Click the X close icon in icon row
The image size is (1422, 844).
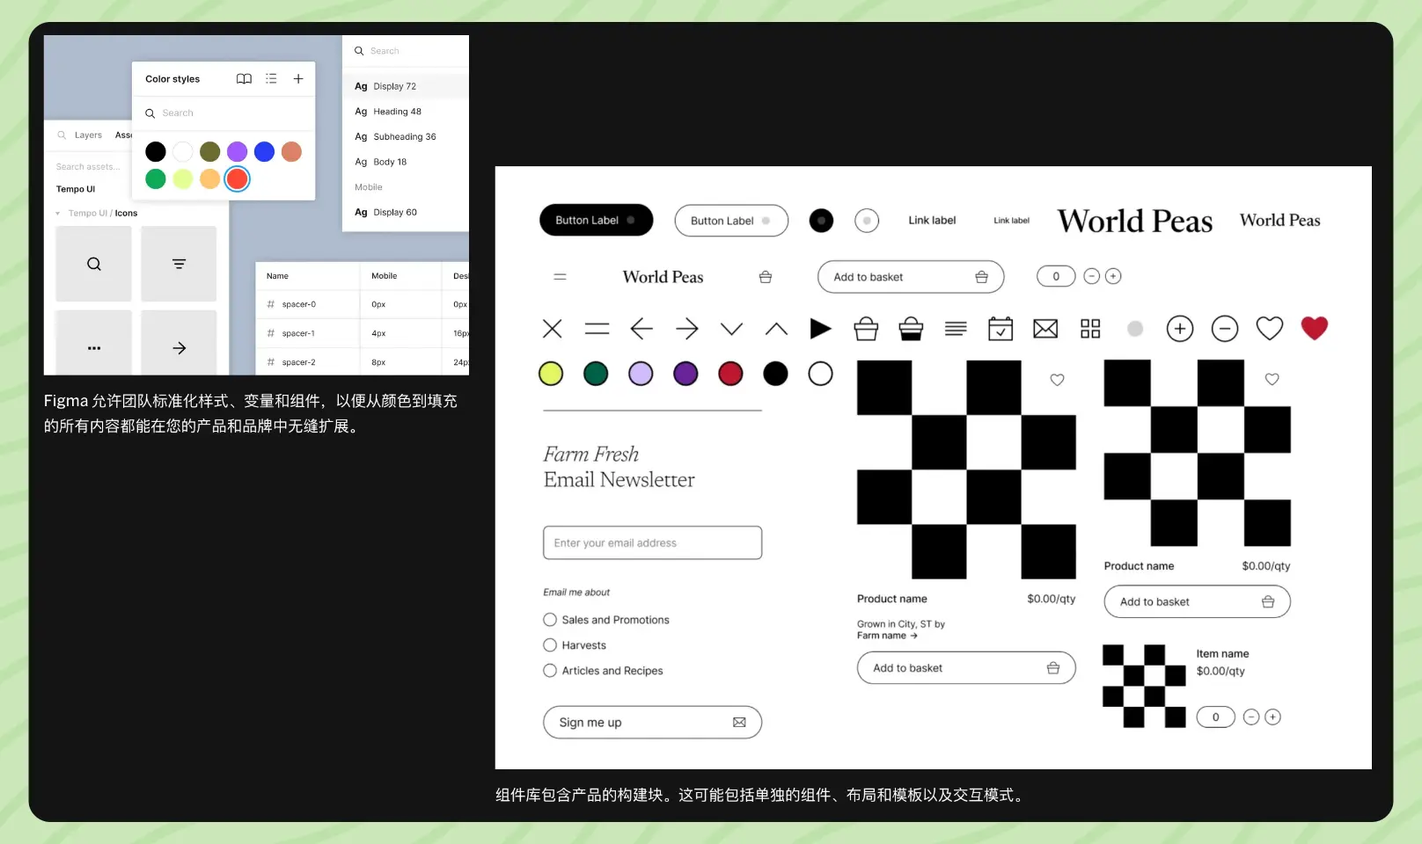coord(553,329)
